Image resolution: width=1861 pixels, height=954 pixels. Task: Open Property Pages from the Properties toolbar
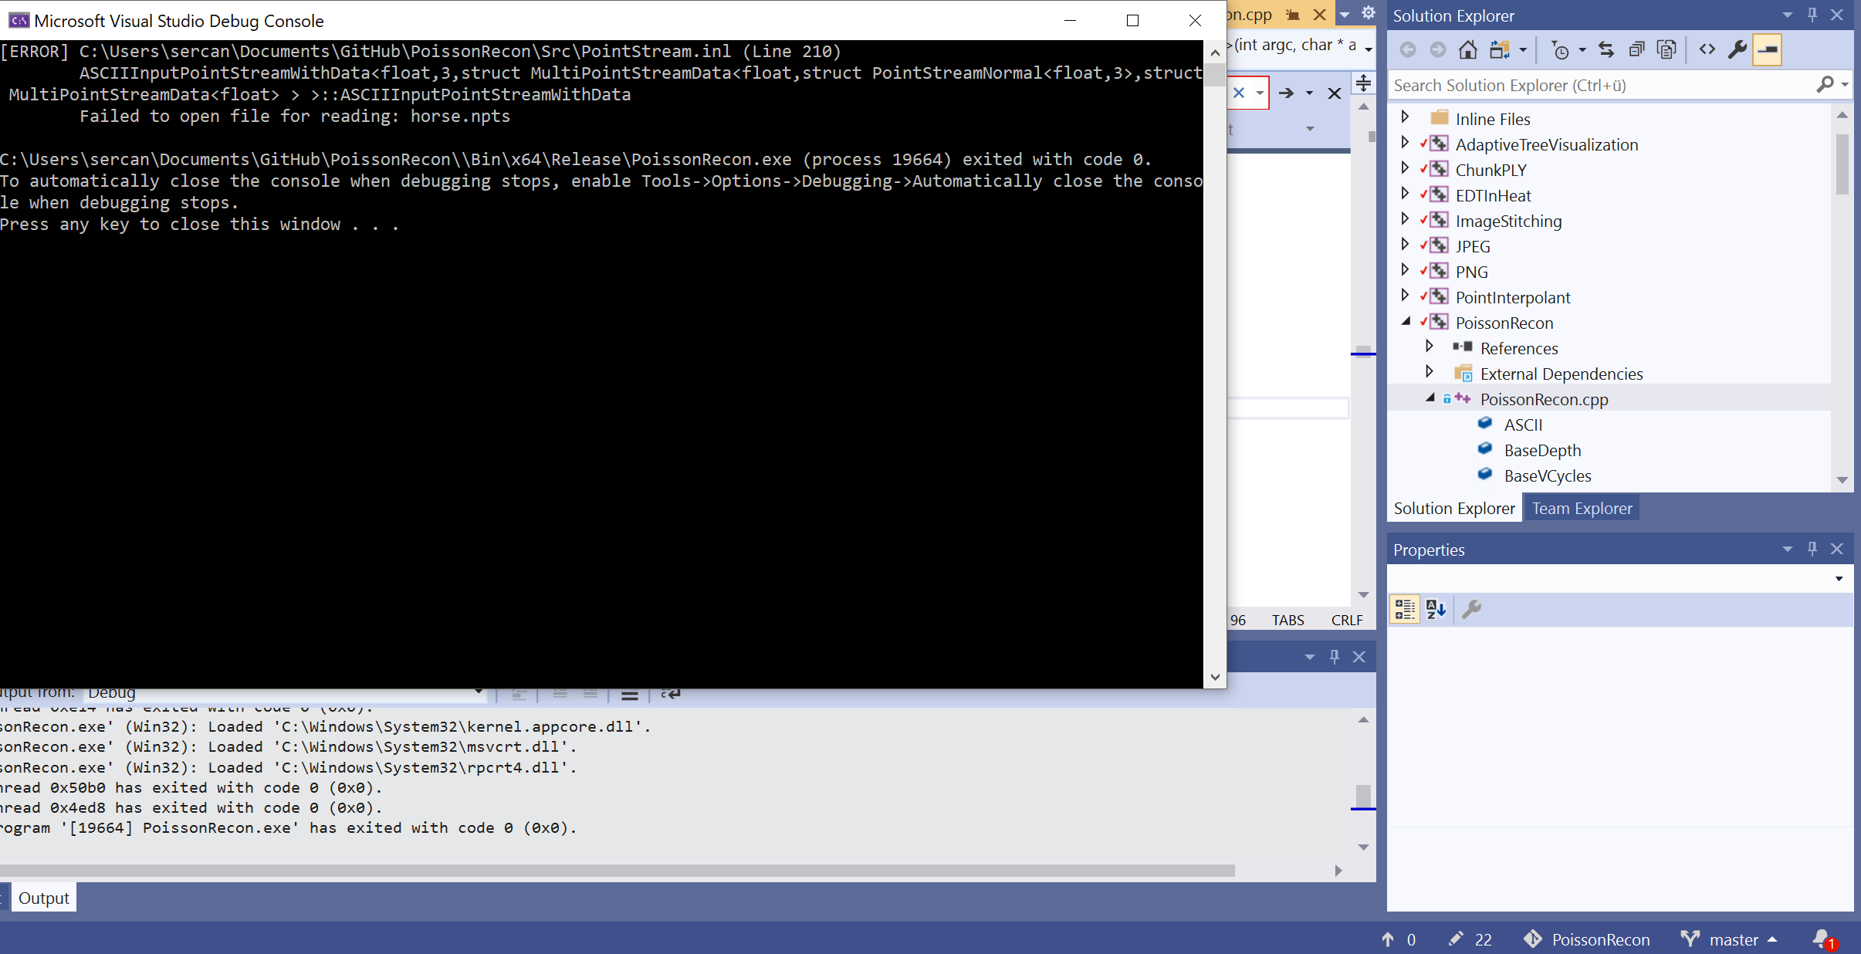coord(1473,609)
